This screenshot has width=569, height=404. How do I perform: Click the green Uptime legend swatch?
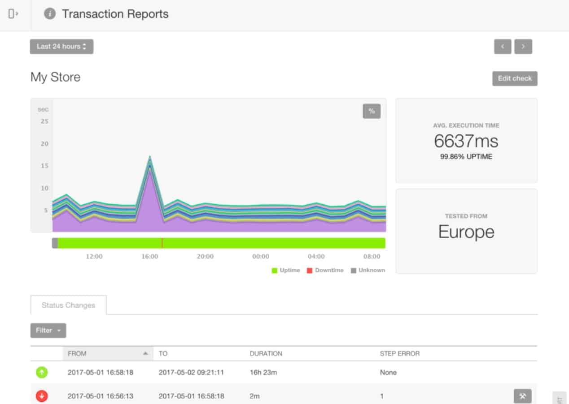point(275,271)
